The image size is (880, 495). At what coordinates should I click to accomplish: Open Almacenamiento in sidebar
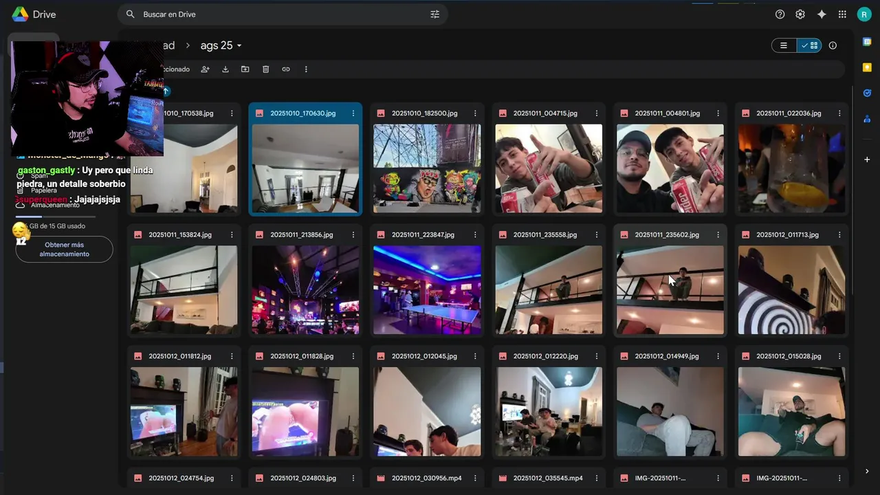[55, 205]
